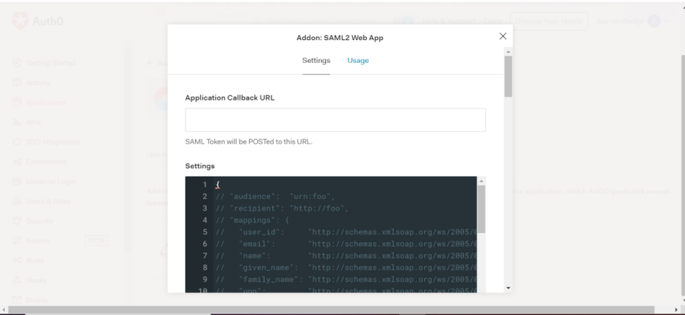Open the Docs link in header

point(493,21)
